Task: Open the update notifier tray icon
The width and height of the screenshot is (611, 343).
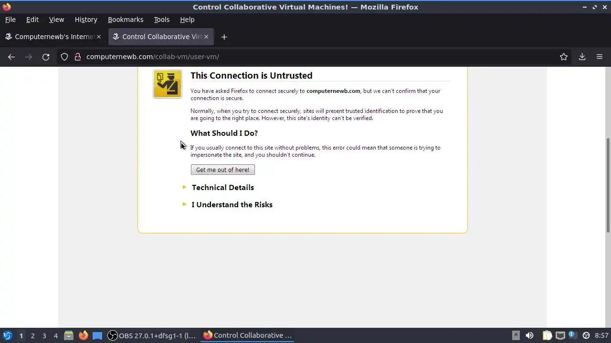Action: click(x=572, y=335)
